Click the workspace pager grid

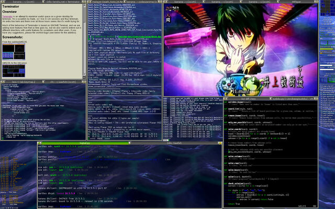(327, 8)
